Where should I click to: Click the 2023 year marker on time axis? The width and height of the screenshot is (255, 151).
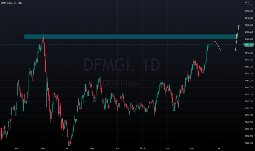point(143,149)
